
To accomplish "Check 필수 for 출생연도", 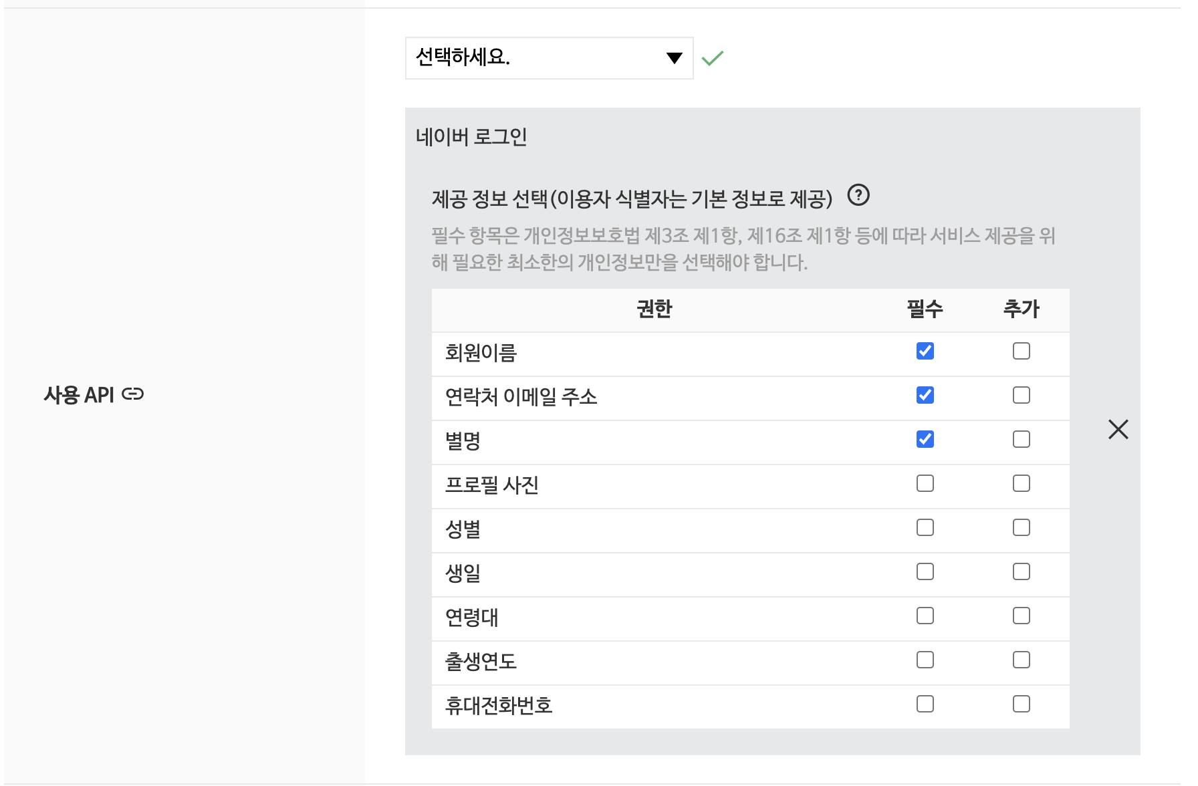I will point(925,660).
